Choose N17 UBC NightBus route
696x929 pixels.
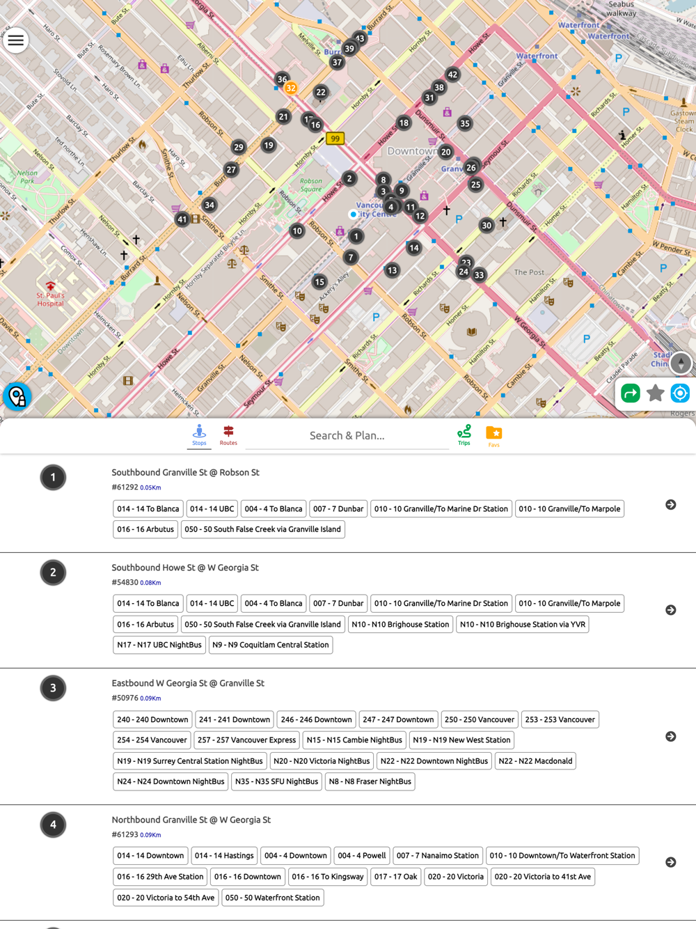click(x=159, y=645)
